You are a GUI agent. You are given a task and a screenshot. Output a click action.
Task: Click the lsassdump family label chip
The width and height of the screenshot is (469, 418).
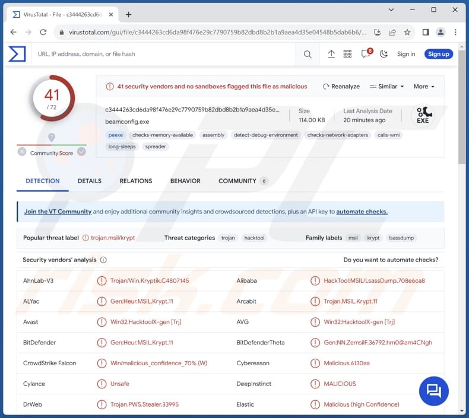[x=401, y=238]
